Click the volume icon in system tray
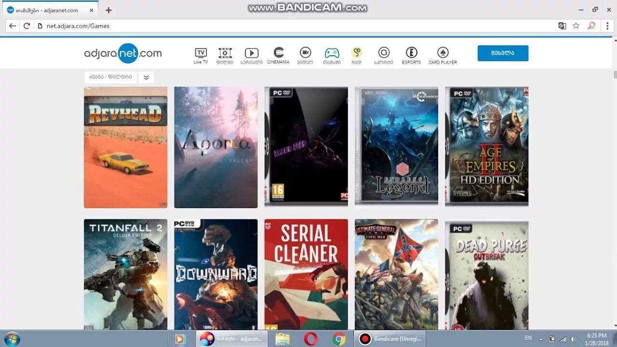617x347 pixels. [574, 339]
